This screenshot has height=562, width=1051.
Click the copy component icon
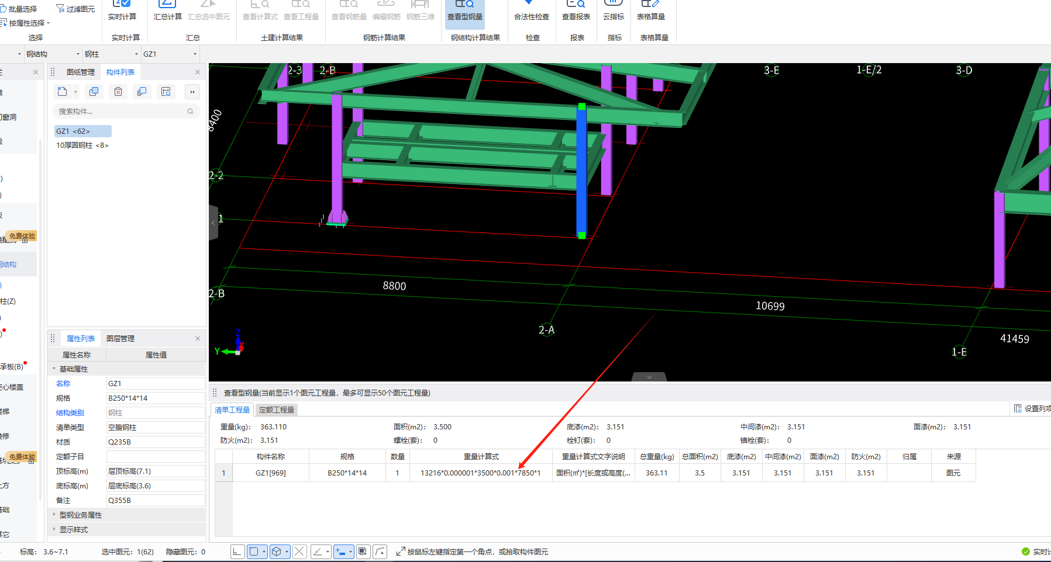(94, 92)
